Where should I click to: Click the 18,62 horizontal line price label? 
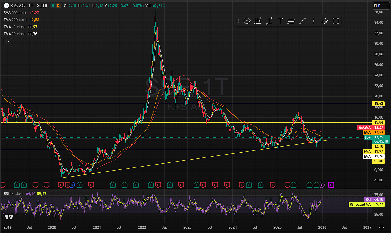[x=378, y=104]
